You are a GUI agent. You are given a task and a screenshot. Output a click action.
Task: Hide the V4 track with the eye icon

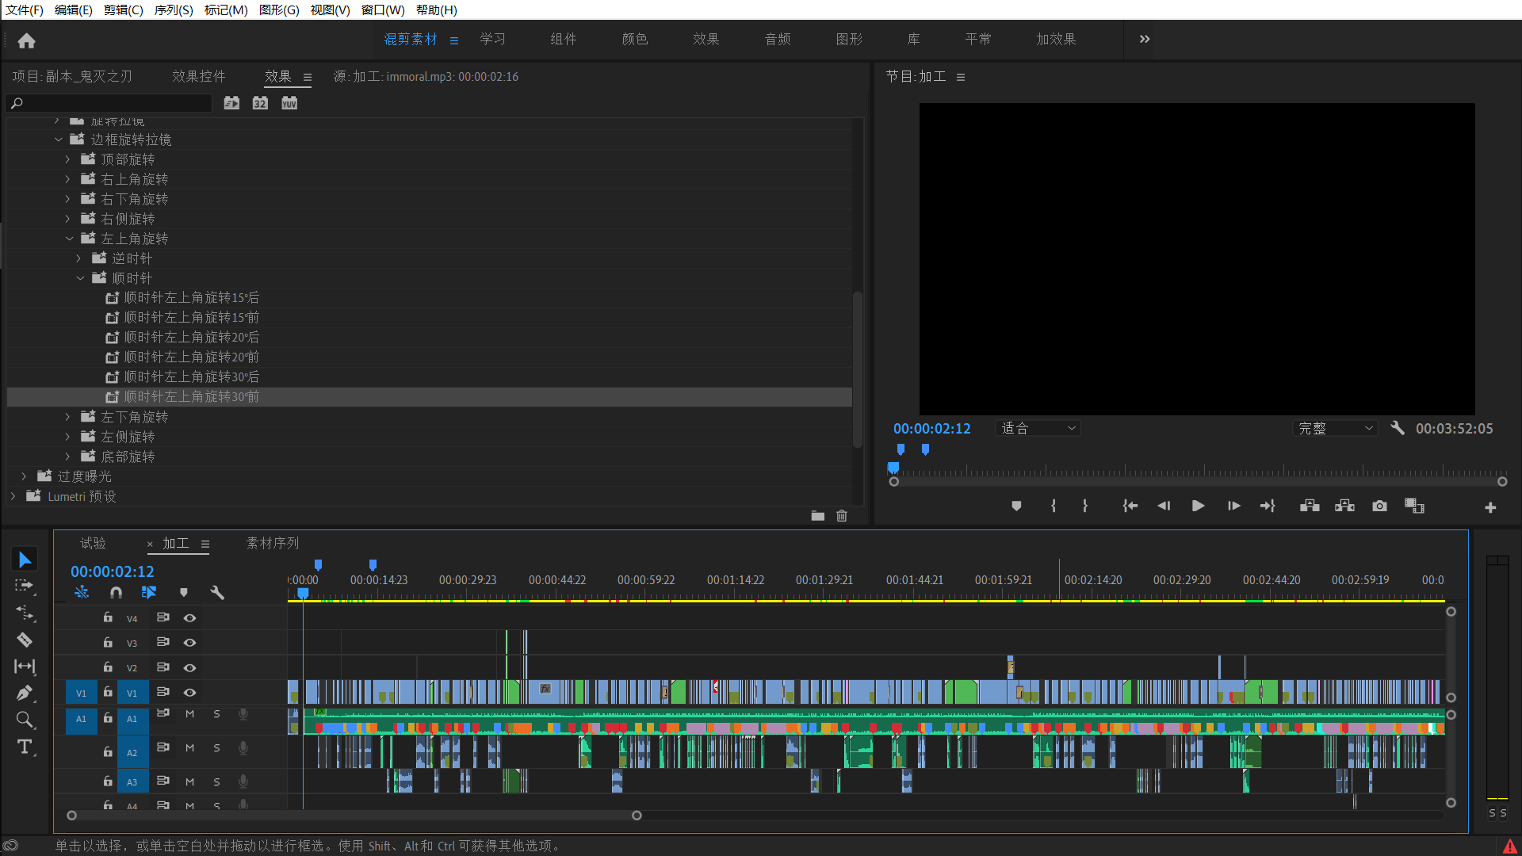pos(189,617)
